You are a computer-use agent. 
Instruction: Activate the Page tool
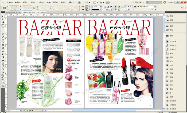[3, 22]
